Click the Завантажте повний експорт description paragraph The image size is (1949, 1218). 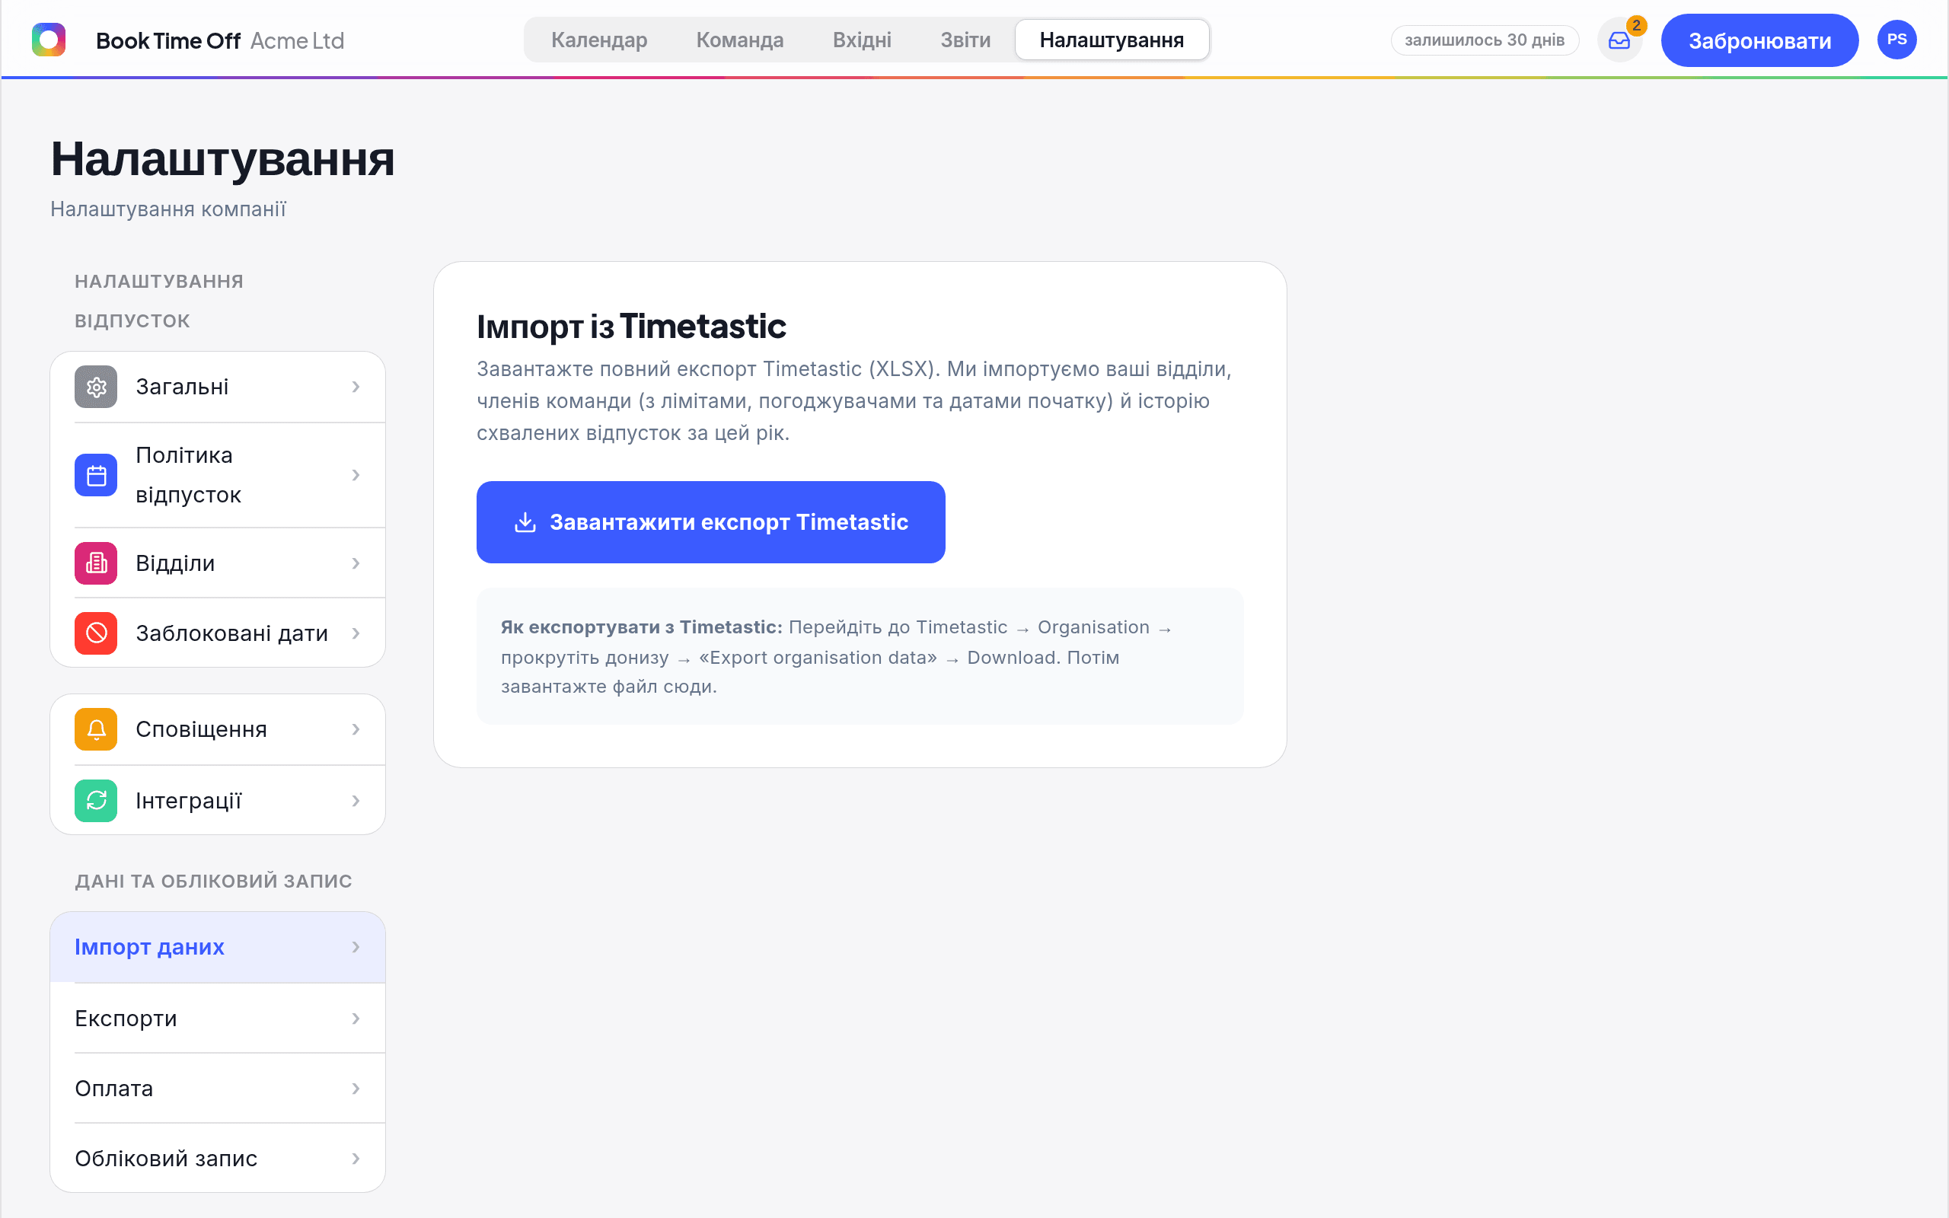(x=854, y=401)
